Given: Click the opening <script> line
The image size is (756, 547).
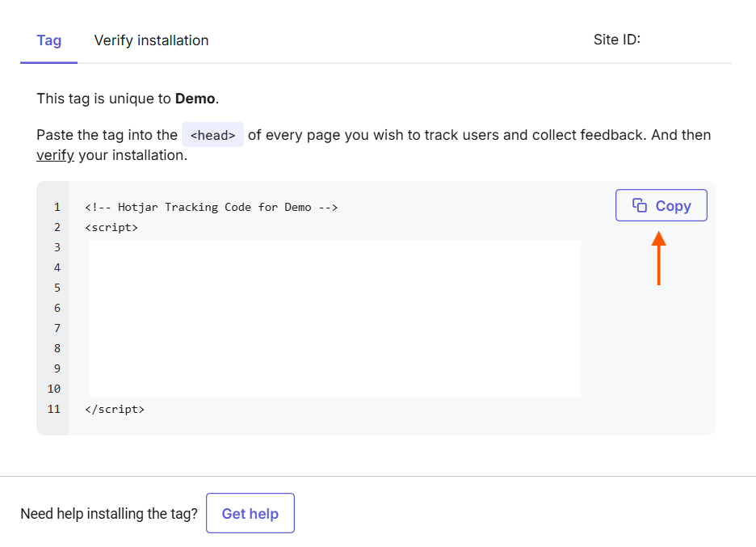Looking at the screenshot, I should [111, 227].
